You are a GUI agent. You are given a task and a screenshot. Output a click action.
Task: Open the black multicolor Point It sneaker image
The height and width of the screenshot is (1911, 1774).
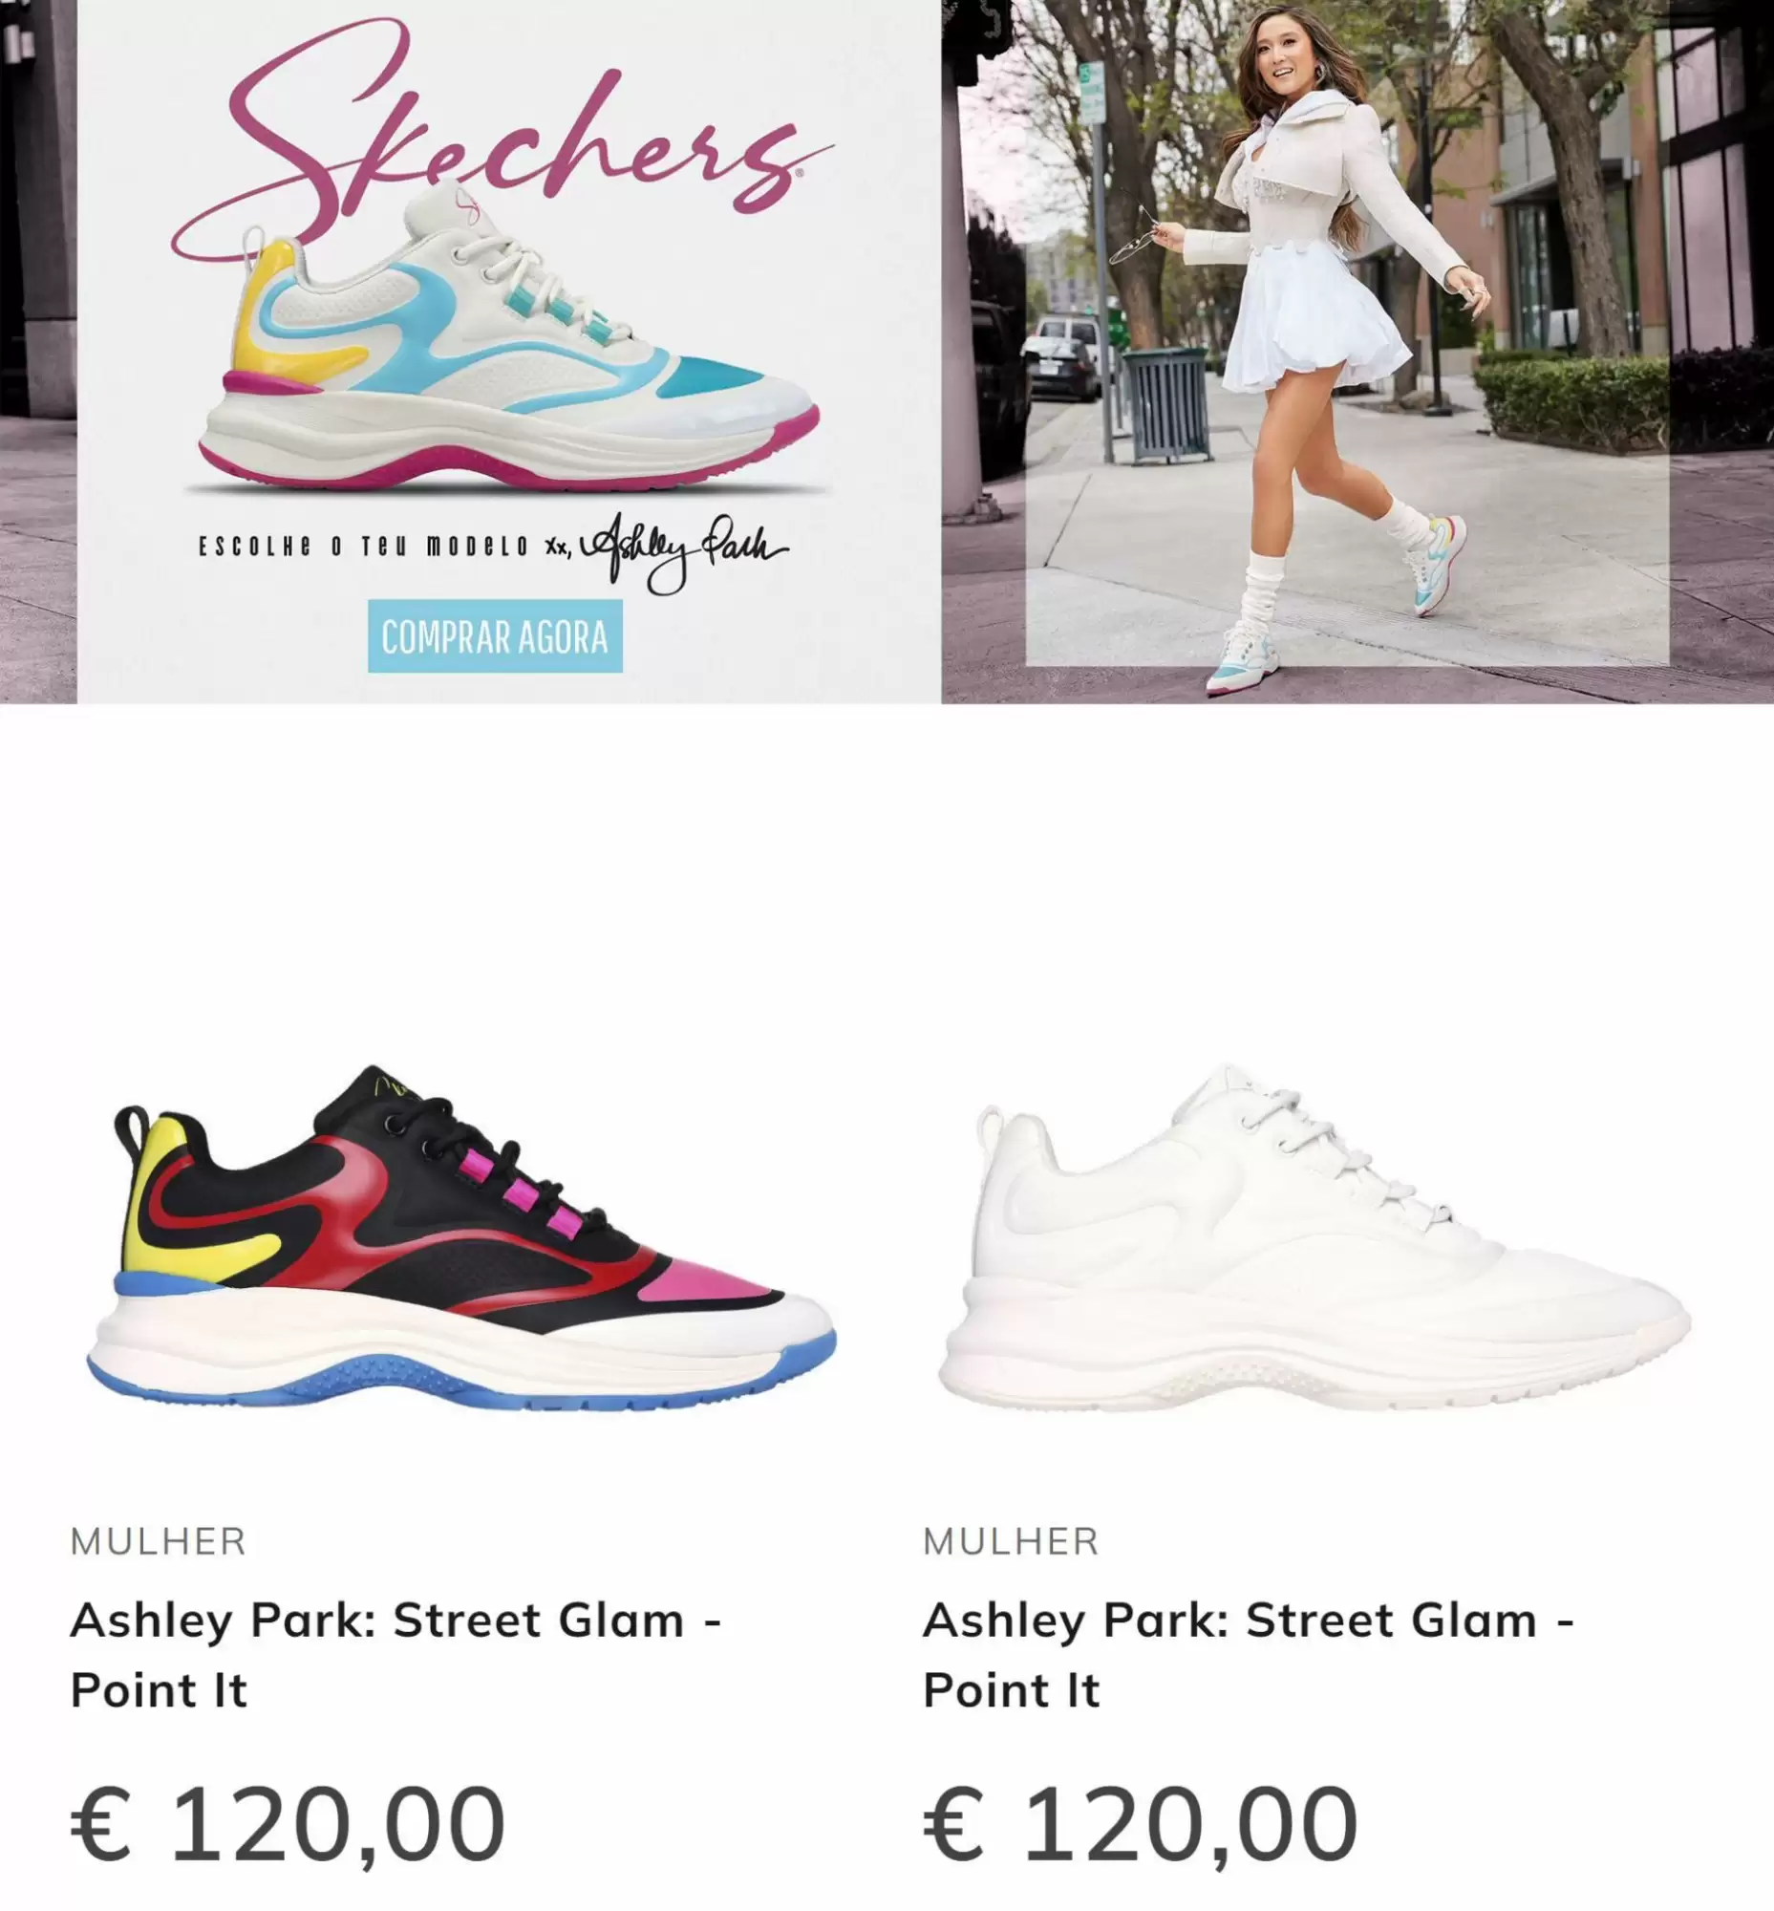(x=461, y=1236)
